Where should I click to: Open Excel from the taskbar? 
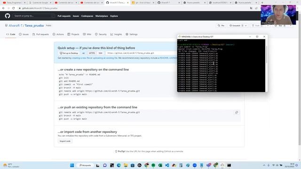tap(160, 165)
